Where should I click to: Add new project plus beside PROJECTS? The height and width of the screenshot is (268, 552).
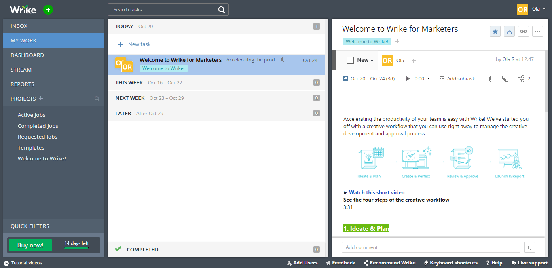click(41, 98)
